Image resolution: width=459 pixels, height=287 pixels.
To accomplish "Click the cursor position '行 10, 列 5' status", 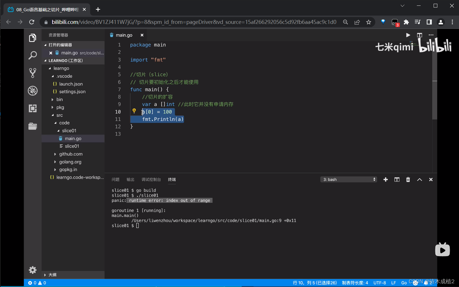I will point(315,283).
